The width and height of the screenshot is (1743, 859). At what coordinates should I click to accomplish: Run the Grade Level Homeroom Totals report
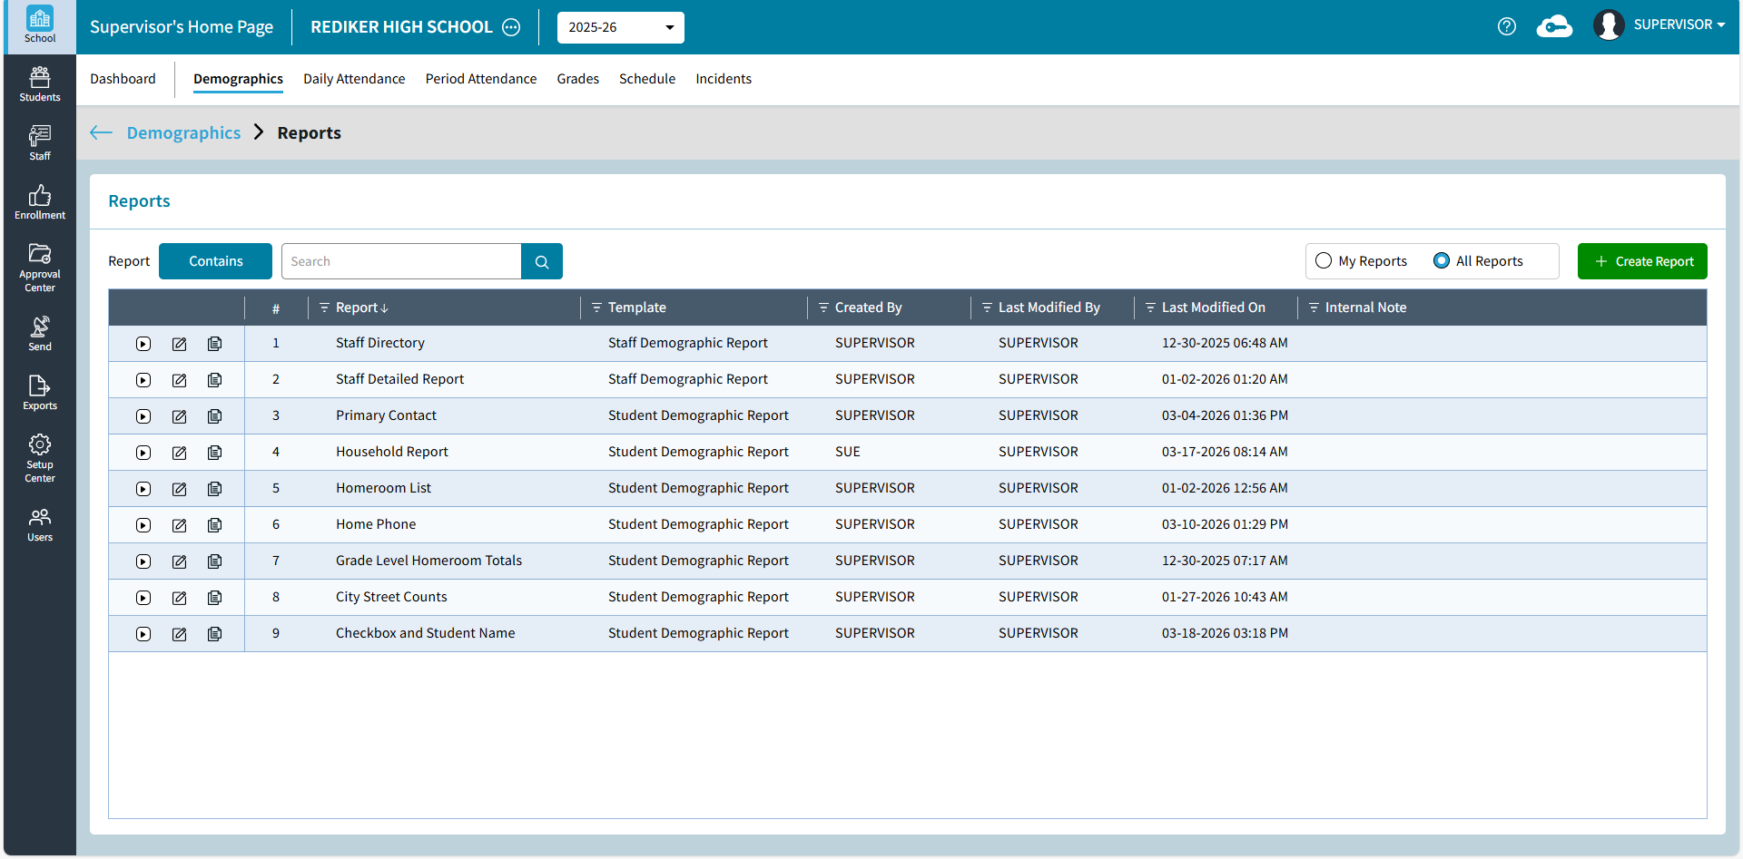pyautogui.click(x=143, y=561)
